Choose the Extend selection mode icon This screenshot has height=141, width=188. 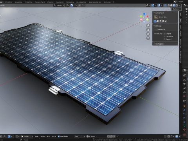click(157, 21)
